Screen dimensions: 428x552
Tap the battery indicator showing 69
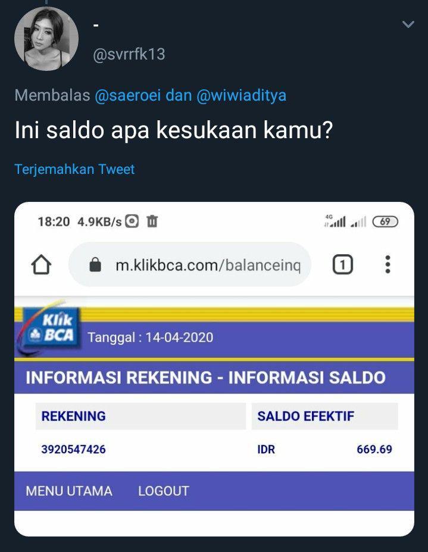(x=385, y=222)
